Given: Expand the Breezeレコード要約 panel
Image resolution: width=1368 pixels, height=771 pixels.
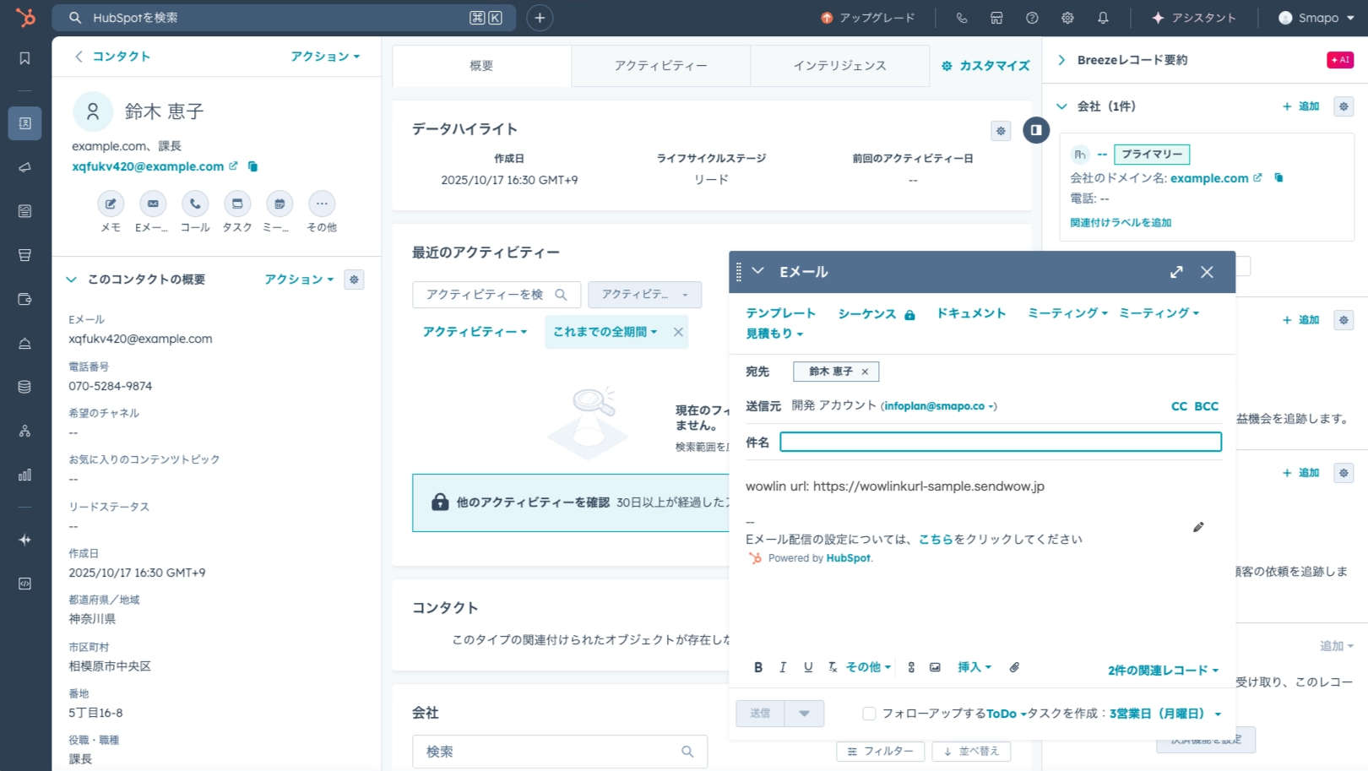Looking at the screenshot, I should coord(1061,60).
